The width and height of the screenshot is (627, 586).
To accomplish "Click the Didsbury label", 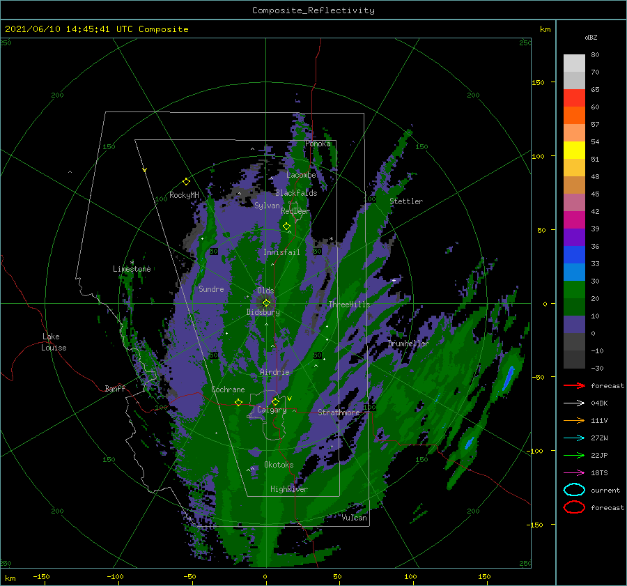I will (263, 312).
